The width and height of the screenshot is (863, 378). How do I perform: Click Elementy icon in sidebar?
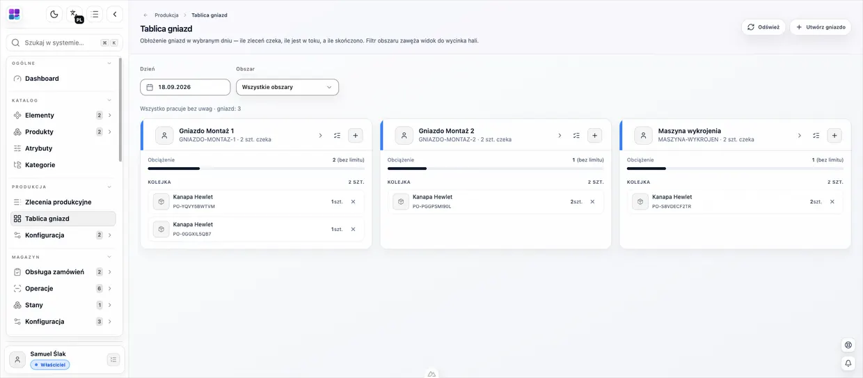tap(17, 116)
